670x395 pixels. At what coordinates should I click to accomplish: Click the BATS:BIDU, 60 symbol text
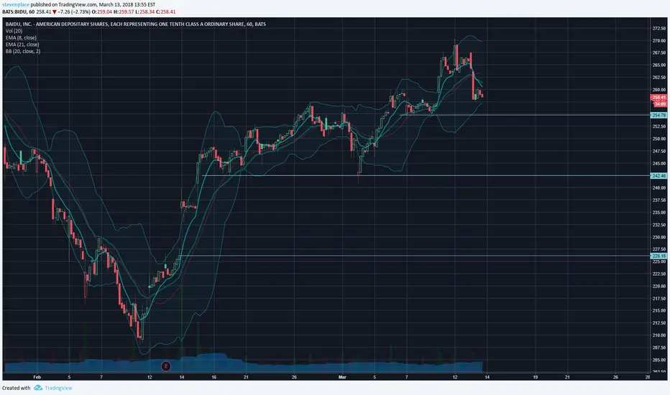click(x=19, y=11)
